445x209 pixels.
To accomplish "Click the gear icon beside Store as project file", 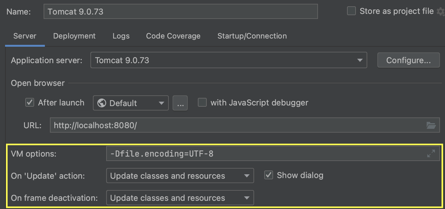I will click(441, 12).
